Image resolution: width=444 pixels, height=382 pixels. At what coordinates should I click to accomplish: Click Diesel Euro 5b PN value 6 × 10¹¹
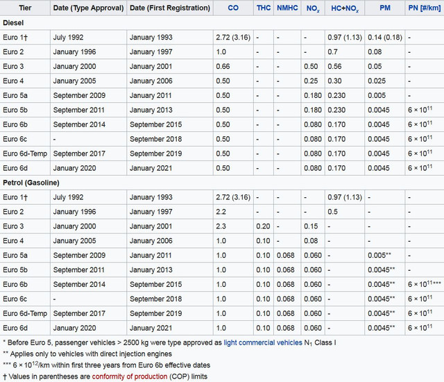pos(420,110)
